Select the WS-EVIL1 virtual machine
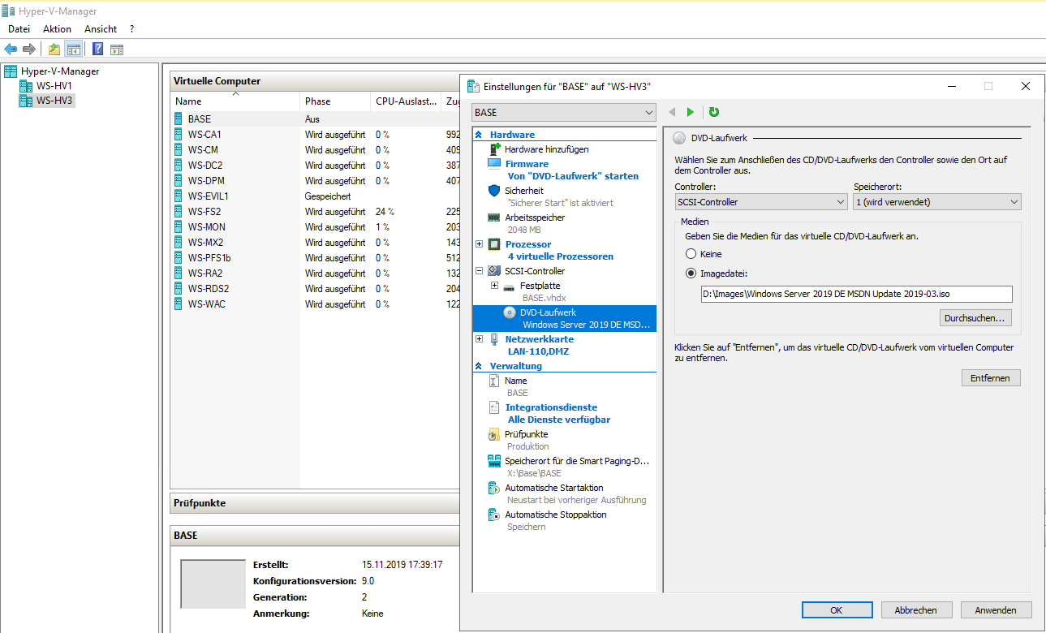This screenshot has width=1046, height=633. (x=315, y=196)
